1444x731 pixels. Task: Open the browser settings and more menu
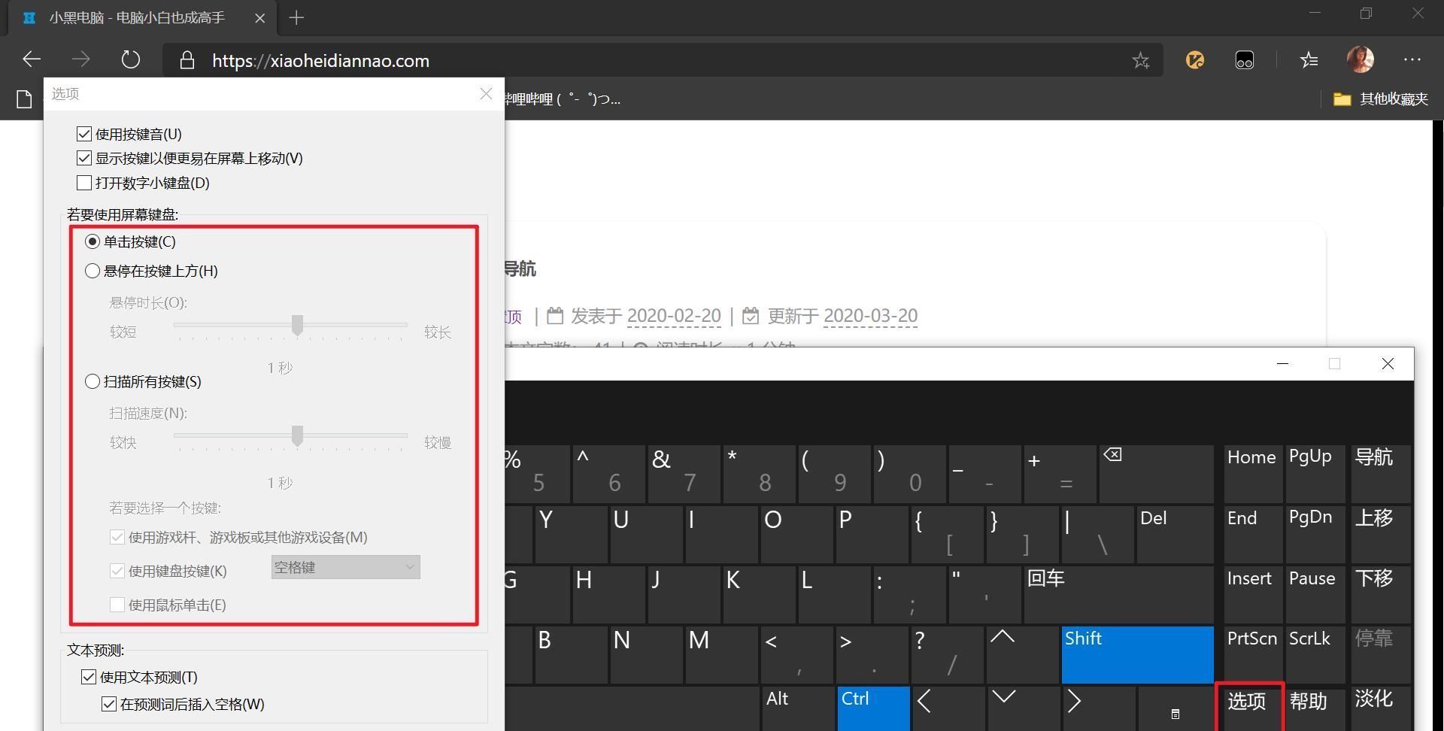click(1412, 59)
